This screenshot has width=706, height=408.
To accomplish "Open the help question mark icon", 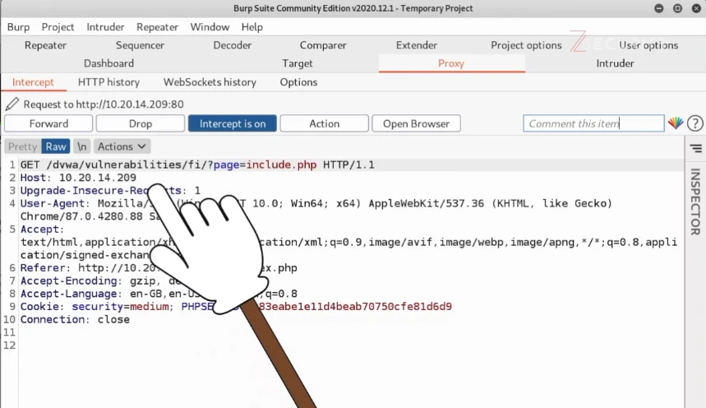I will [695, 123].
